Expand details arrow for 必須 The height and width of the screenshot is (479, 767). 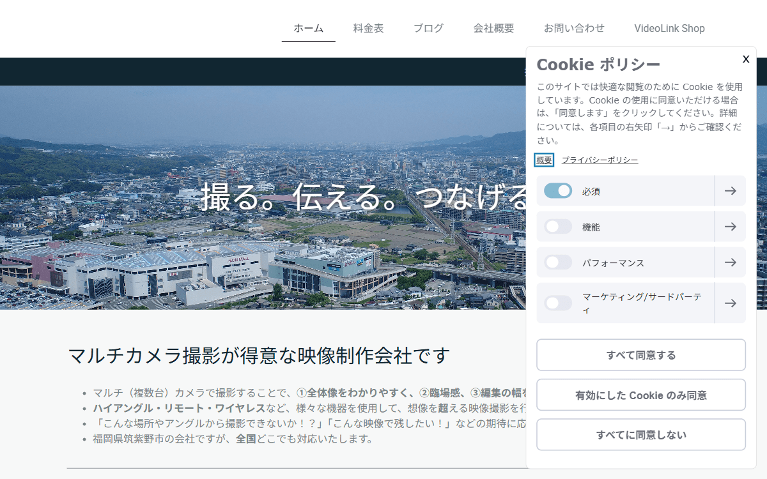[x=731, y=191]
